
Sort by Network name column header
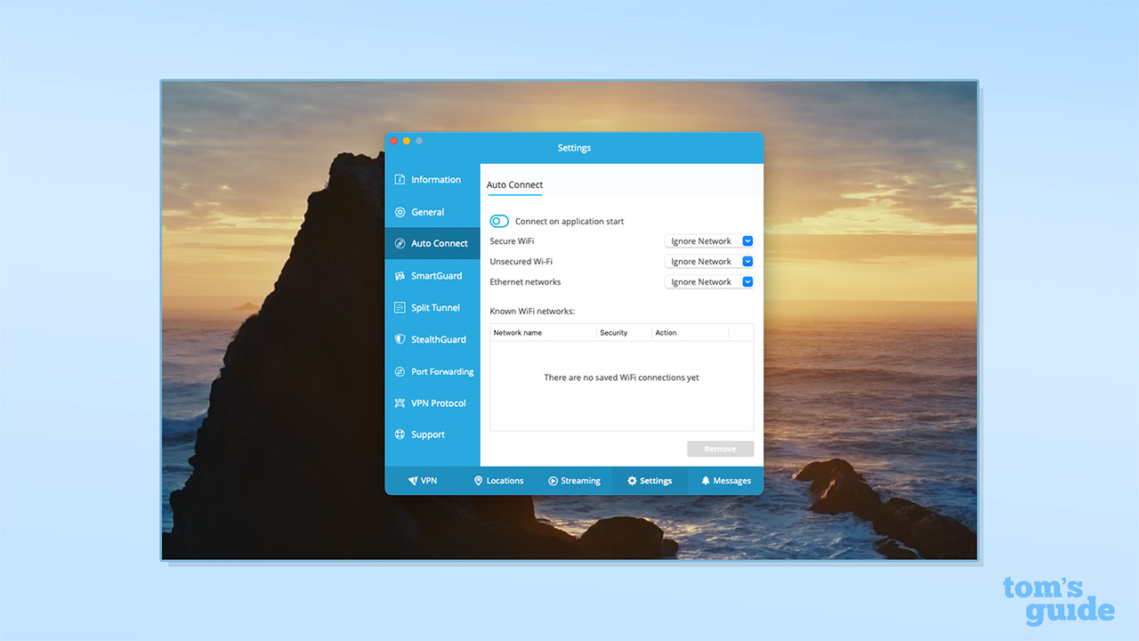click(518, 333)
